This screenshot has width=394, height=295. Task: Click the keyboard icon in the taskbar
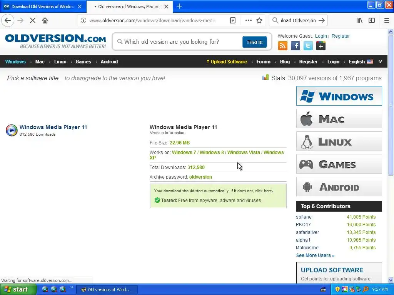pyautogui.click(x=323, y=290)
